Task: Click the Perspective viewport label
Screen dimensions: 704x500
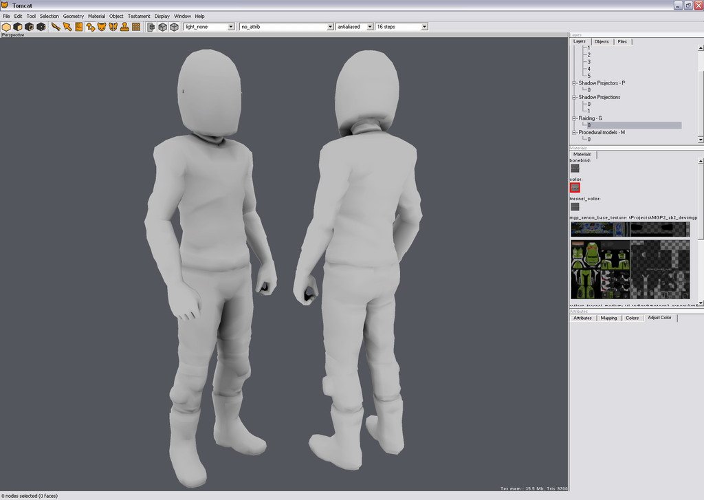Action: pos(13,35)
